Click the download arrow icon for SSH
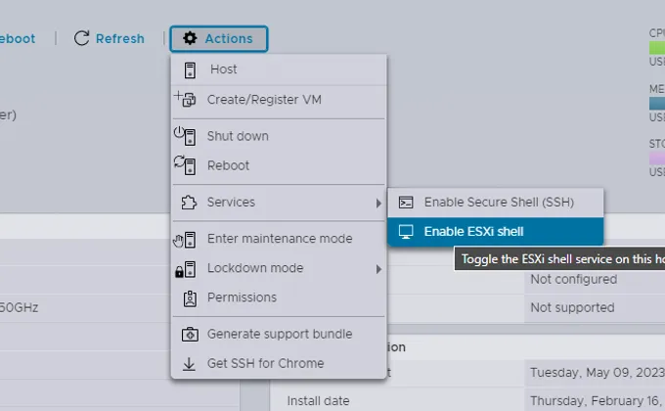 pos(189,364)
